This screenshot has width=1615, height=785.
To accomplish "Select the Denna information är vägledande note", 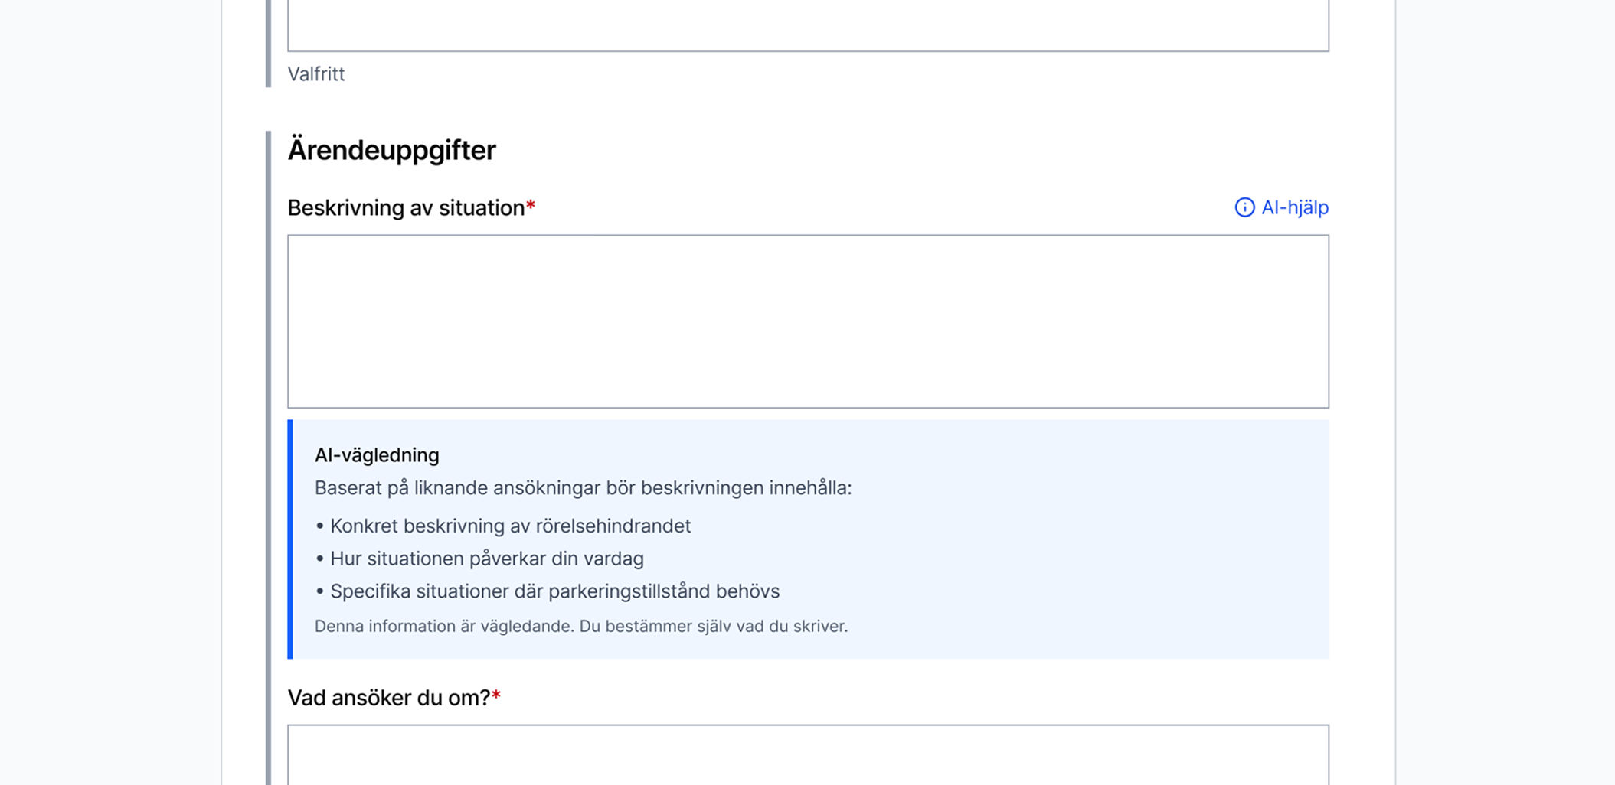I will point(580,625).
